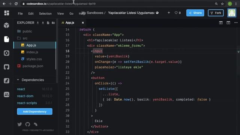Open the Sandbox Info cube icon
Viewport: 240px width, 135px height.
(6, 25)
